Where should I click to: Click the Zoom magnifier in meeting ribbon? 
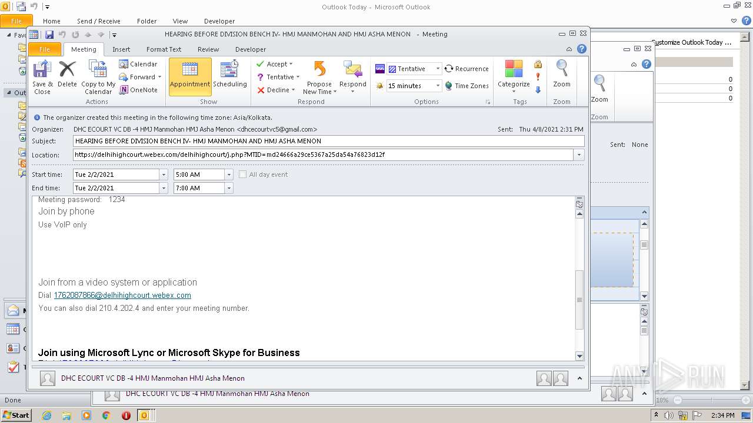point(562,75)
